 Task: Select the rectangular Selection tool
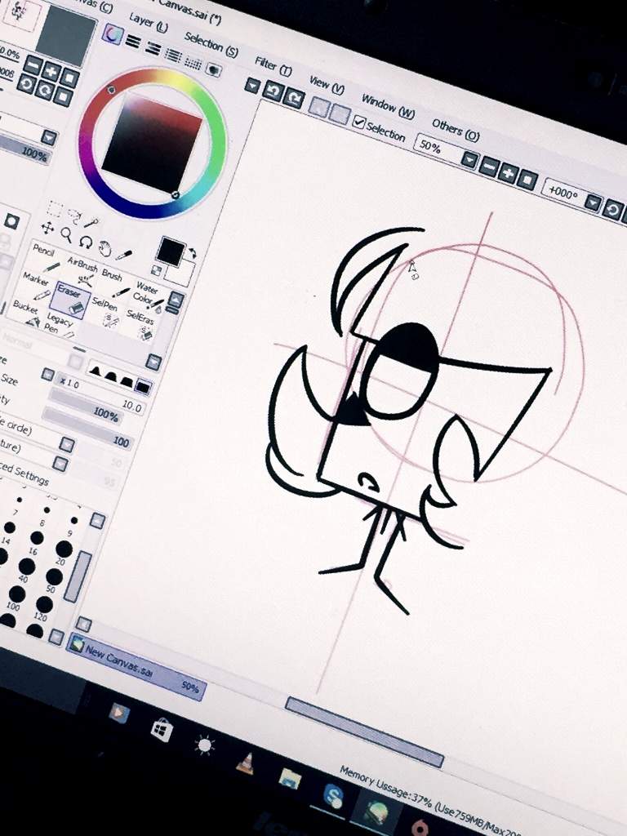(55, 207)
